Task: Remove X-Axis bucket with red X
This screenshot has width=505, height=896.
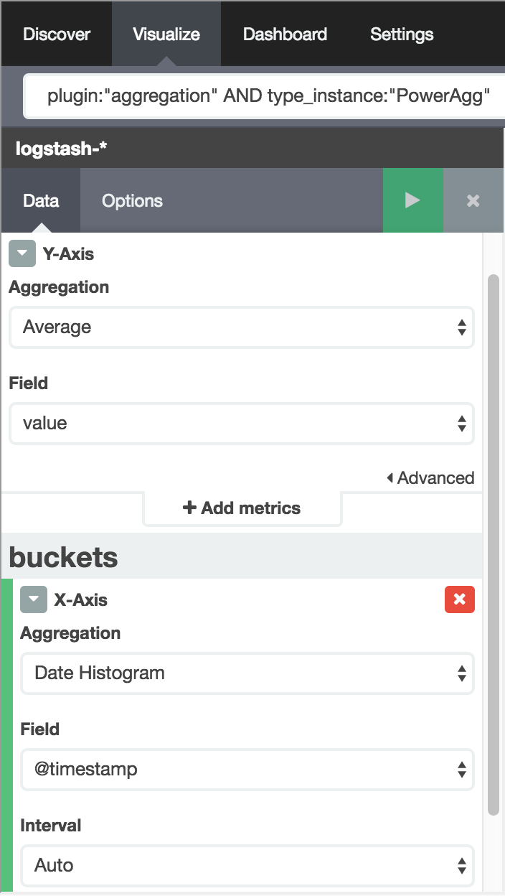Action: tap(460, 599)
